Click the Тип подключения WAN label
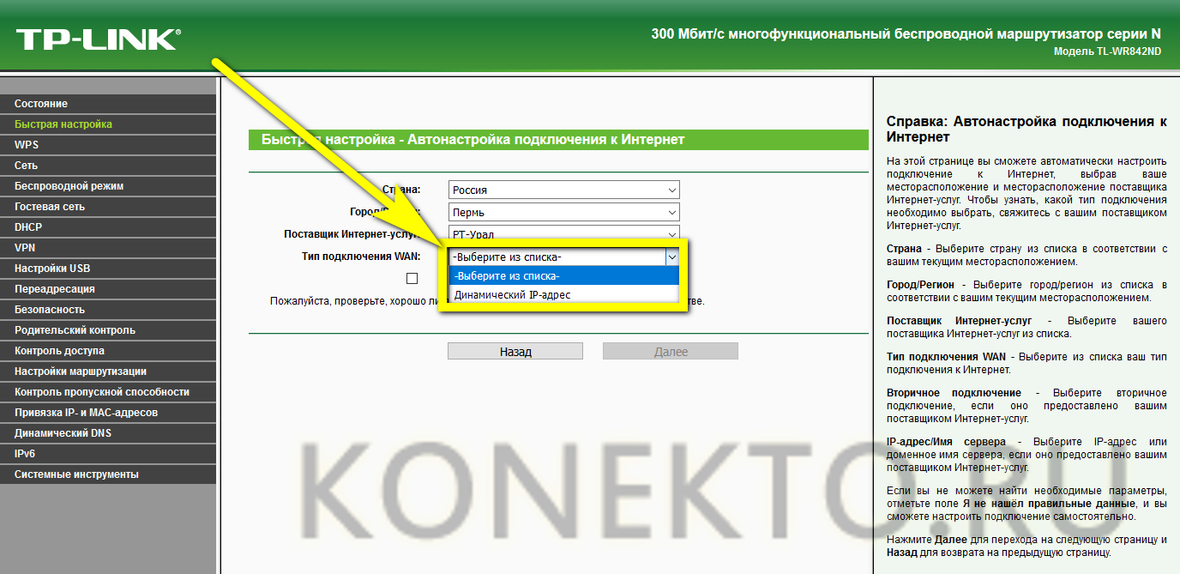1180x574 pixels. click(361, 257)
